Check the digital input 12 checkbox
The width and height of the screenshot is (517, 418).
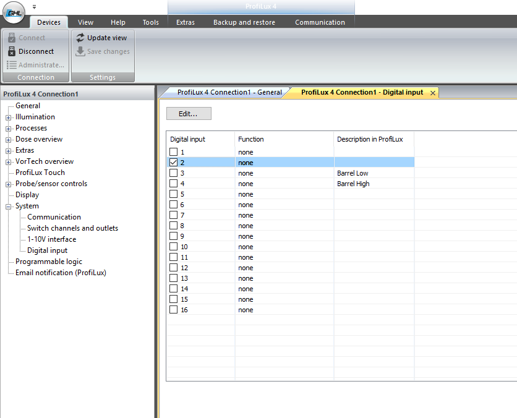click(173, 268)
